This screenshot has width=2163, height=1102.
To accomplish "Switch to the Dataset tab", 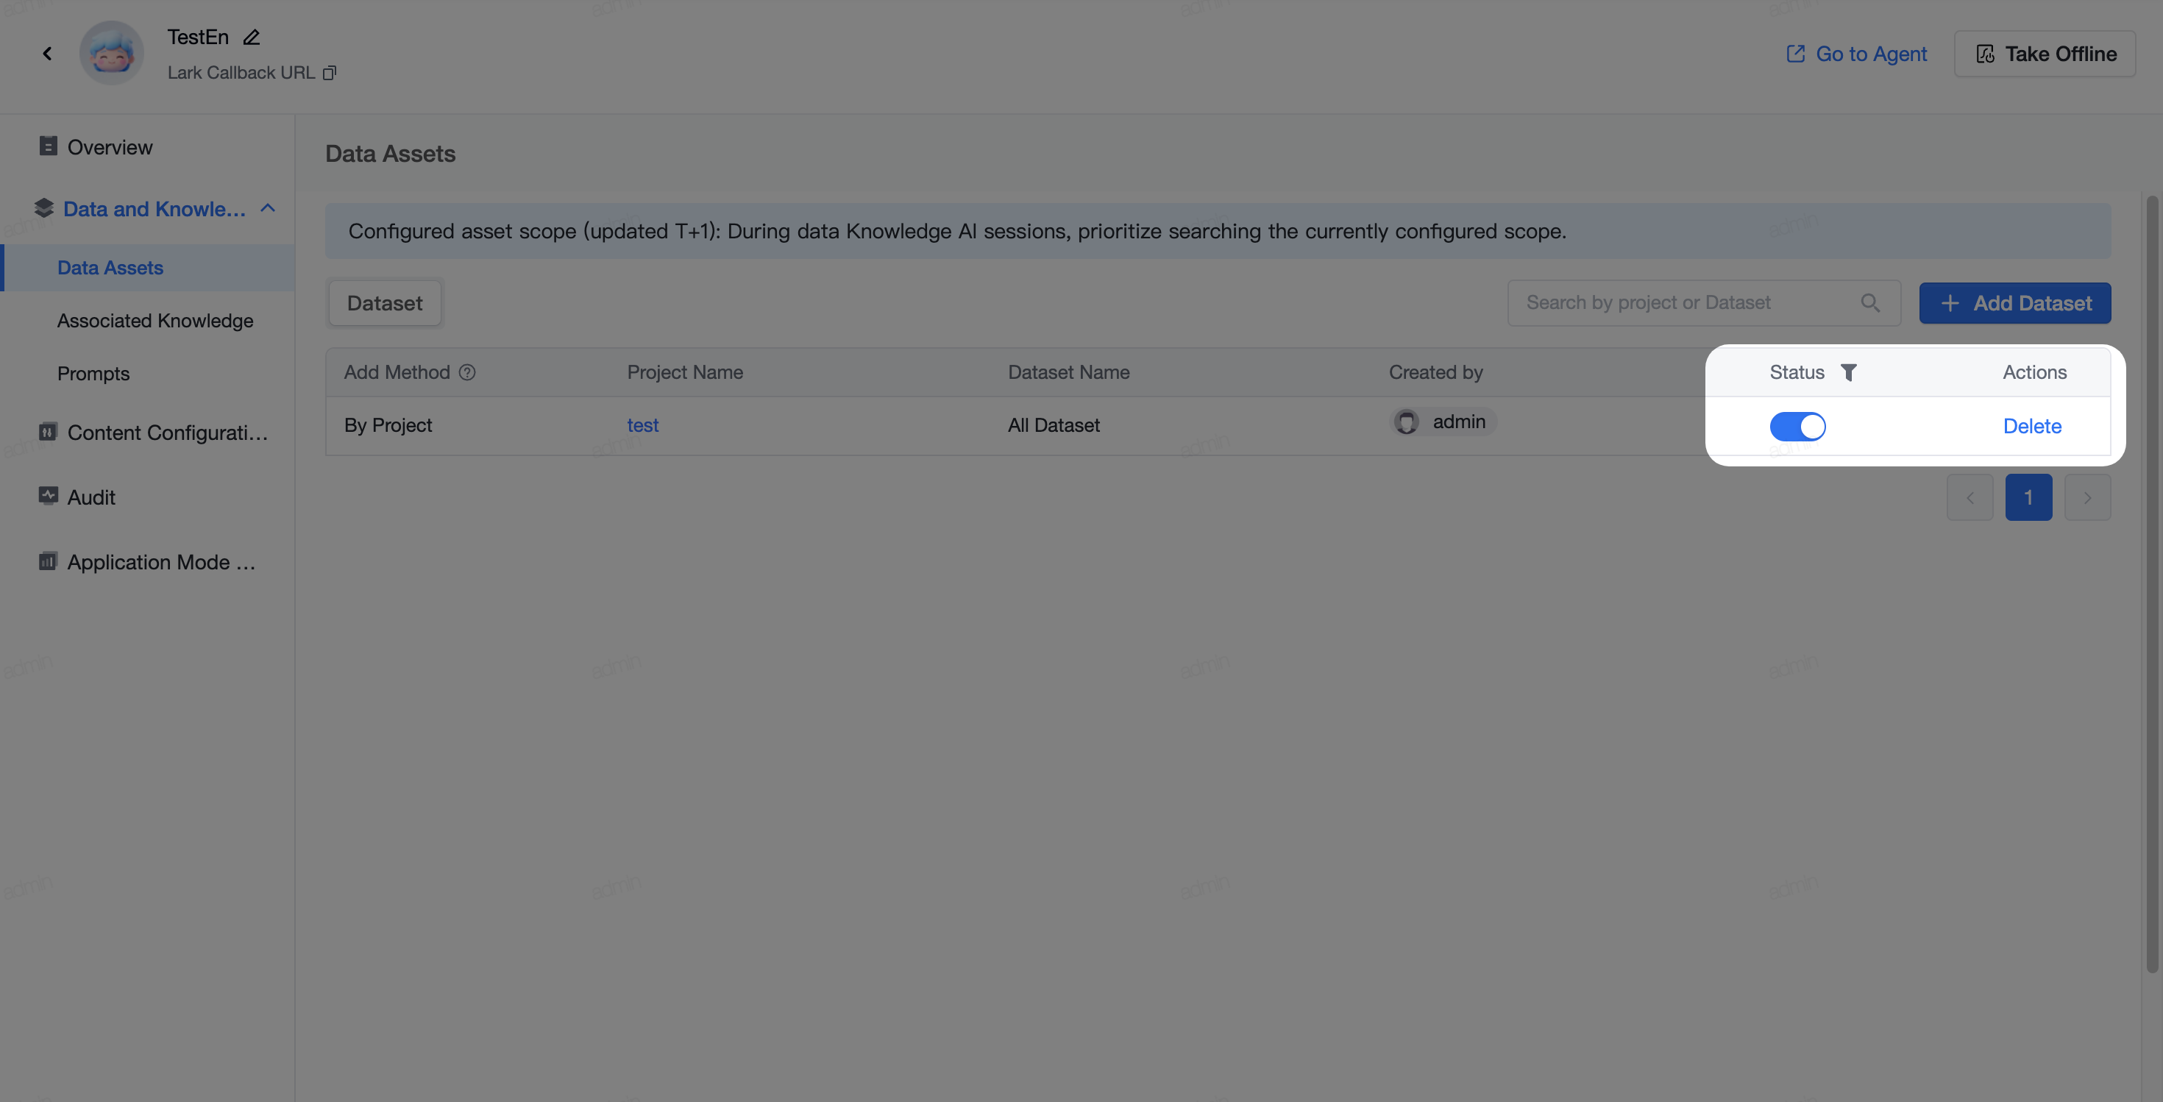I will click(x=385, y=303).
